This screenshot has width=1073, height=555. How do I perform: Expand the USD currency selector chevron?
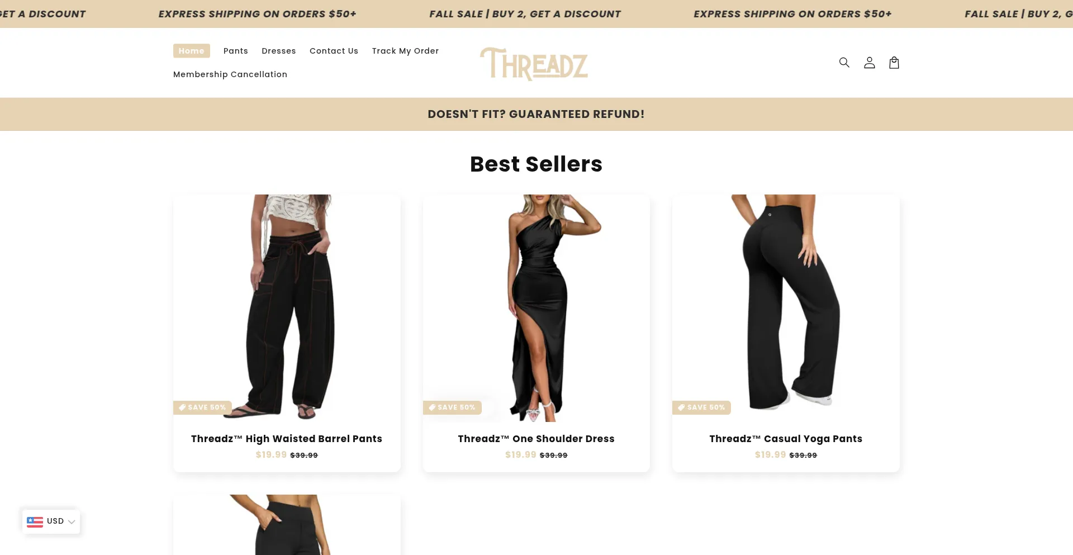72,521
